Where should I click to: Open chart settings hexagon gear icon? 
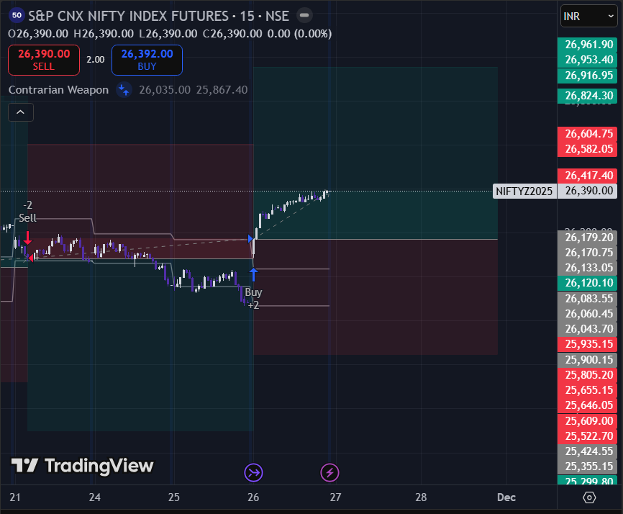point(589,497)
